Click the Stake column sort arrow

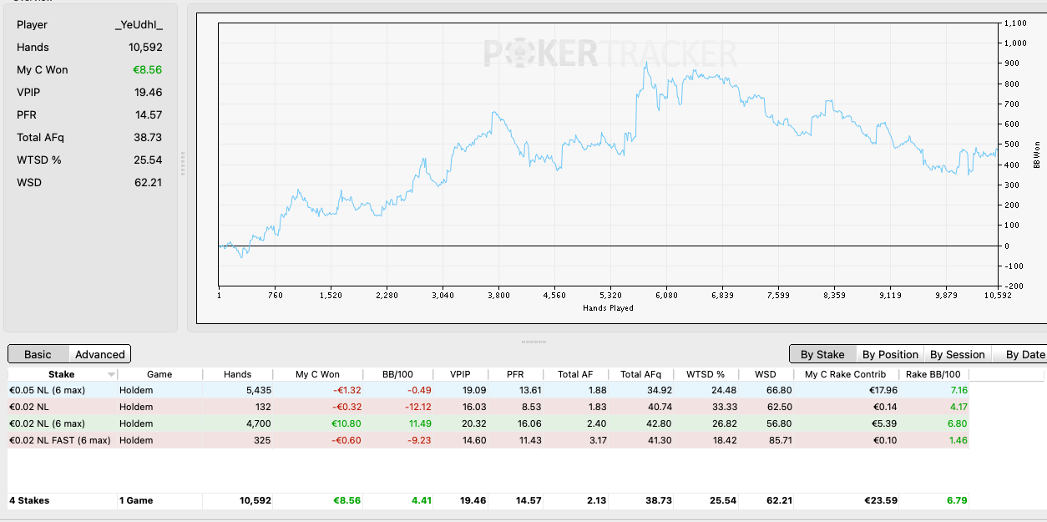(111, 375)
